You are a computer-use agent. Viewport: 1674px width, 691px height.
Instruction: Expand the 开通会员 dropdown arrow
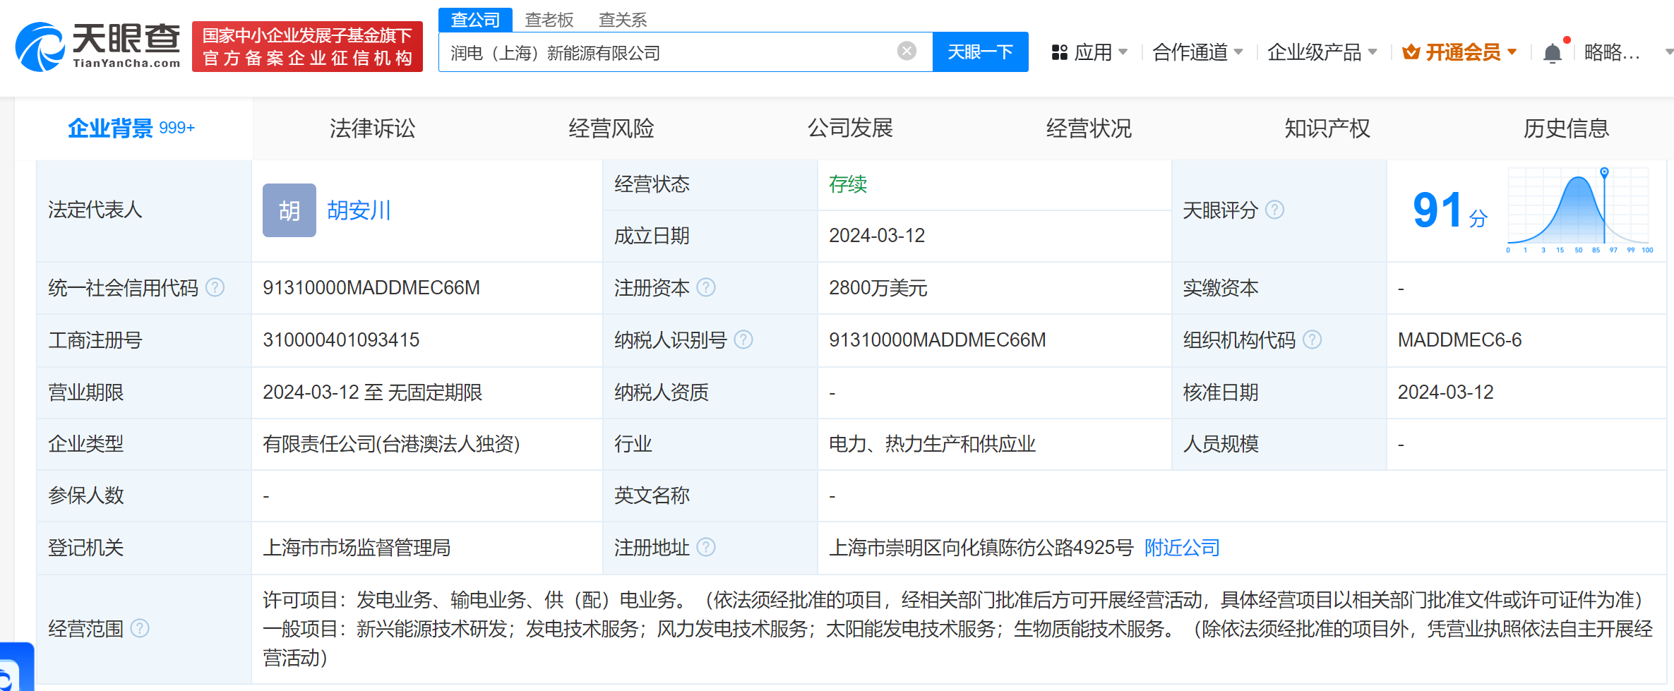pyautogui.click(x=1512, y=52)
